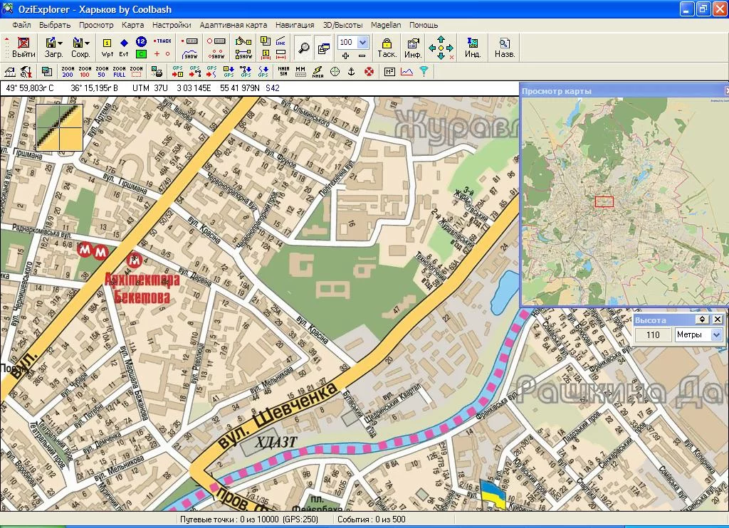Click the Zoom FULL toolbar icon

point(119,72)
